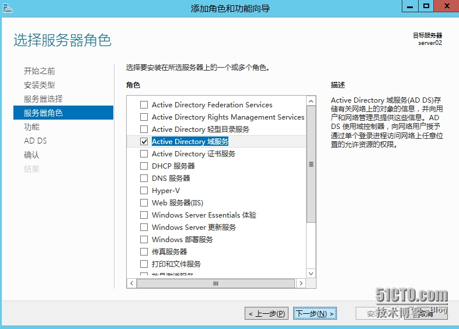Open the 功能 step
The image size is (459, 329).
(32, 127)
